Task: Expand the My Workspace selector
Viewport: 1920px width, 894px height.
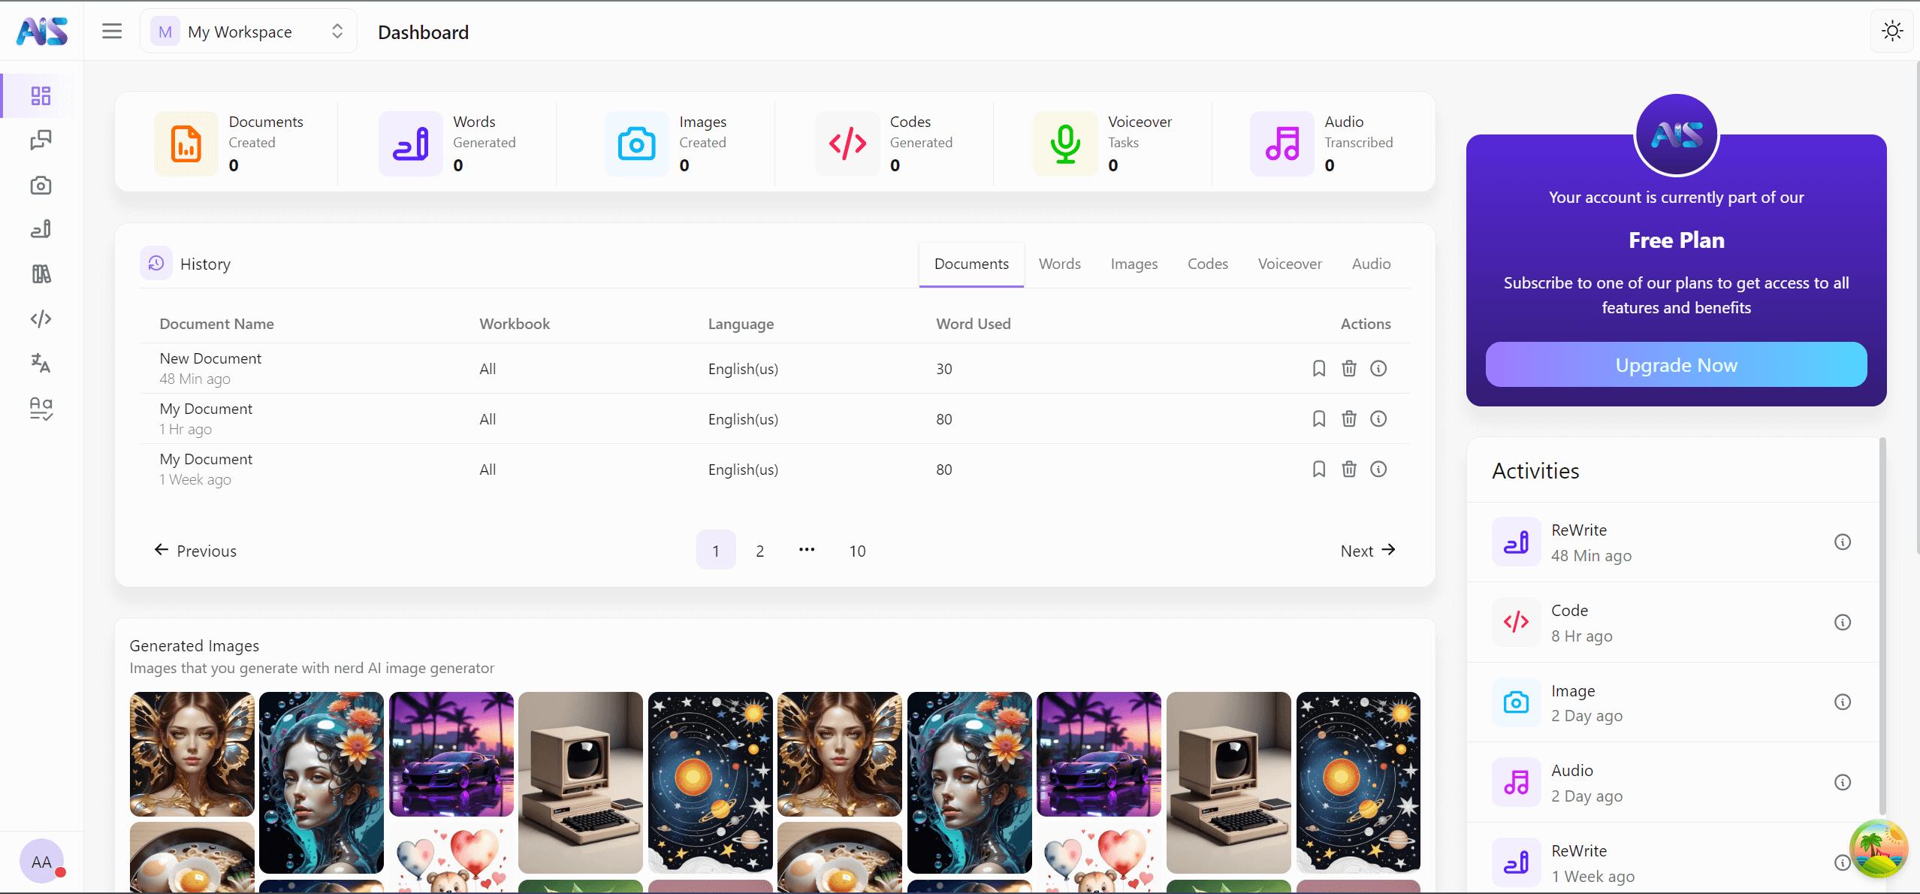Action: click(249, 32)
